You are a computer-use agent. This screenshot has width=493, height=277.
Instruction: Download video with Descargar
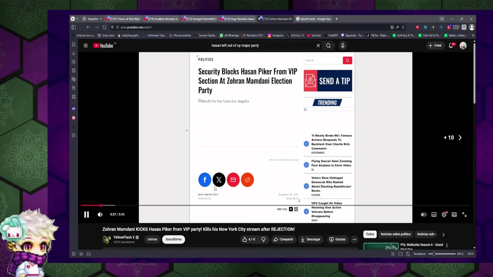point(310,239)
